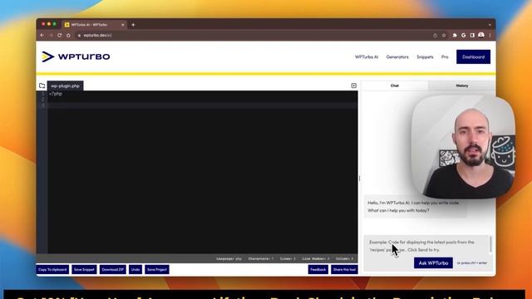Click the Save Project button

click(157, 269)
